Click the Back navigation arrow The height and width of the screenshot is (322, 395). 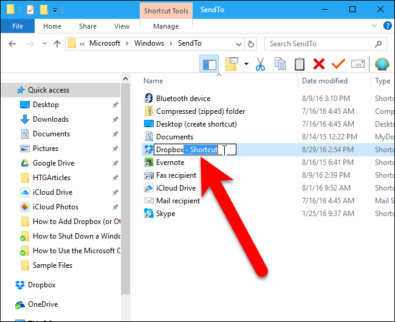[x=13, y=44]
